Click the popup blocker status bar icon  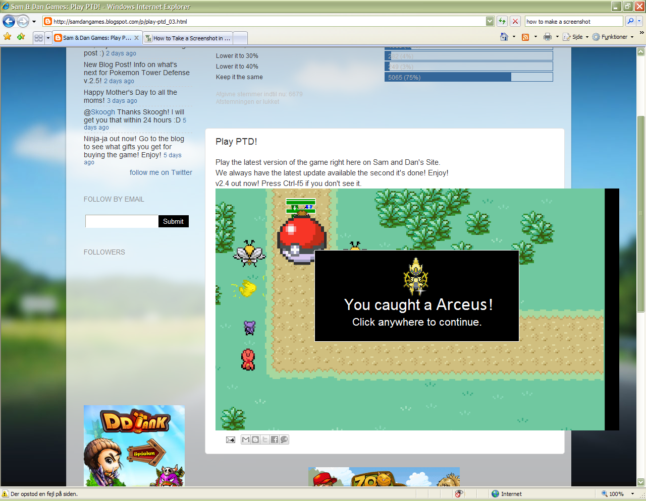(459, 494)
